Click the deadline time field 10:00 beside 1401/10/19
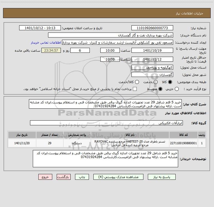The image size is (214, 207). click(x=110, y=50)
